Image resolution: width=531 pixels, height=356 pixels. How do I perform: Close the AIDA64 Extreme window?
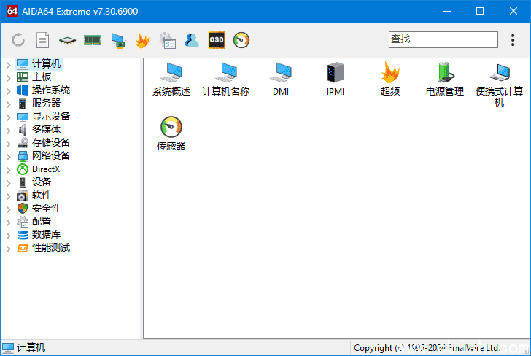(x=513, y=11)
